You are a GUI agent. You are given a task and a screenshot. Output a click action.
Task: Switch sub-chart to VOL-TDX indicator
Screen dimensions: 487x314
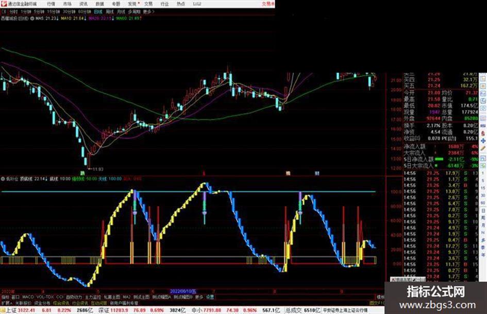pyautogui.click(x=45, y=297)
